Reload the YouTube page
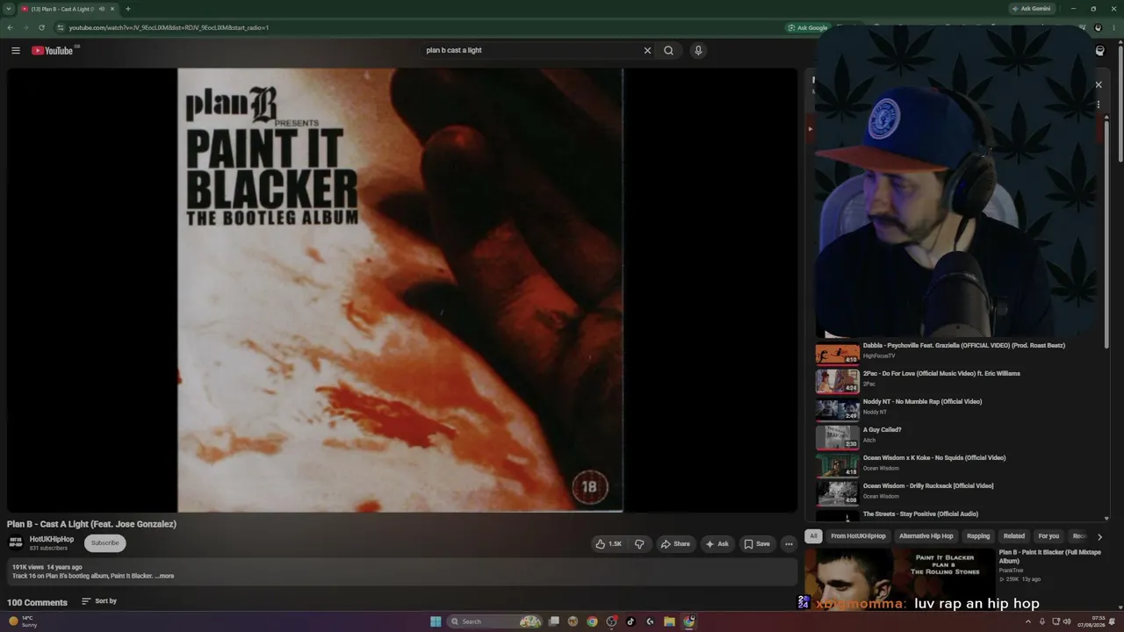 (41, 27)
